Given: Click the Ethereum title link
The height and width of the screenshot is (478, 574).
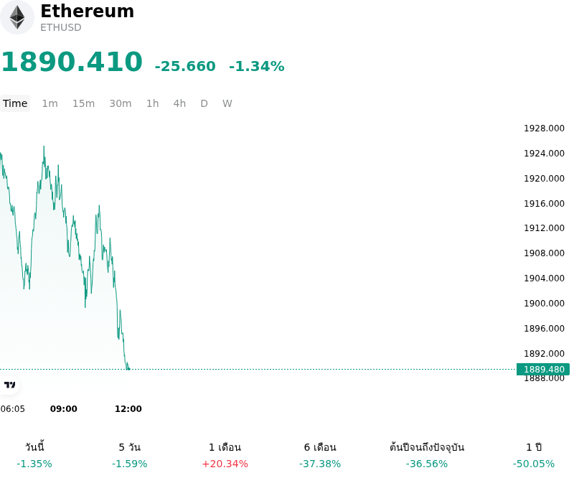Looking at the screenshot, I should [87, 11].
